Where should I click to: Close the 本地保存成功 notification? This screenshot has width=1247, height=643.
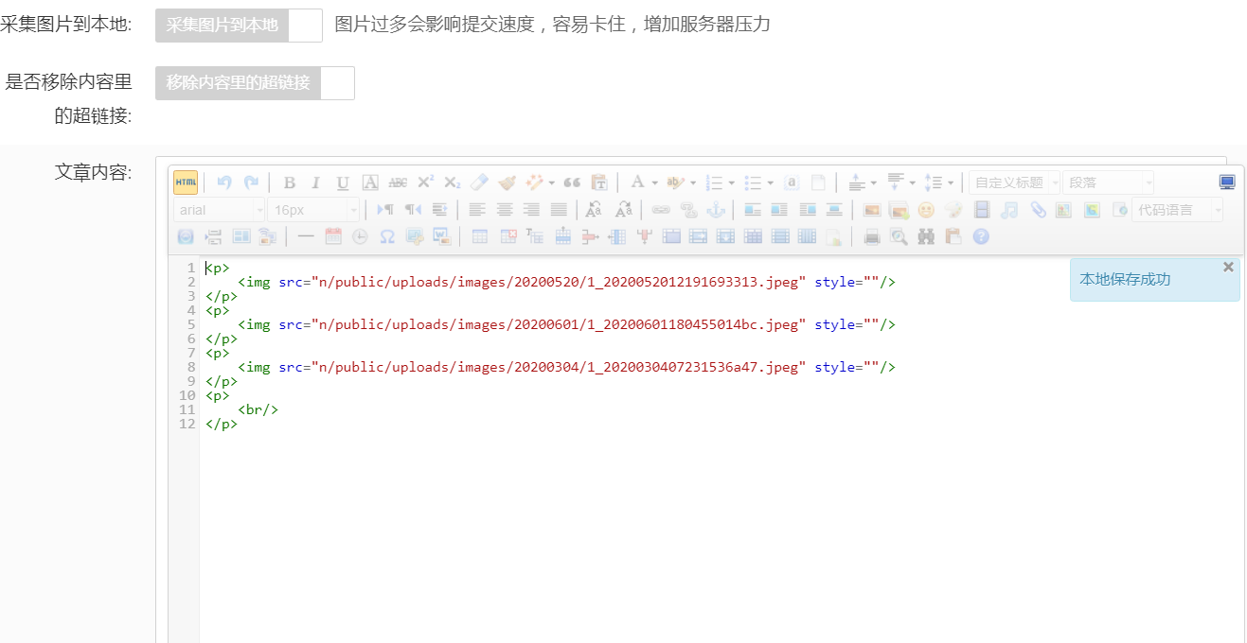coord(1228,268)
